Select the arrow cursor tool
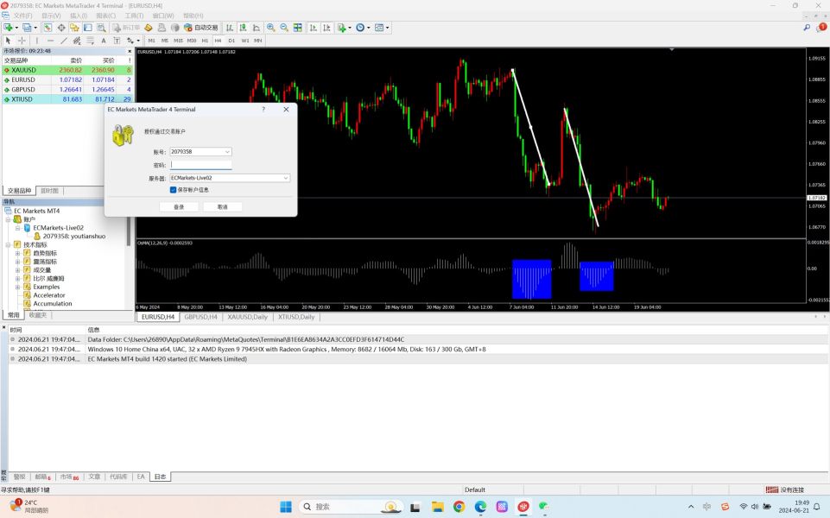 8,41
